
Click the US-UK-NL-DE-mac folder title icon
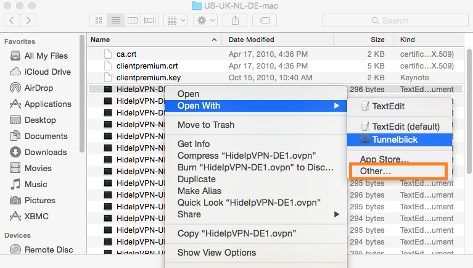197,6
